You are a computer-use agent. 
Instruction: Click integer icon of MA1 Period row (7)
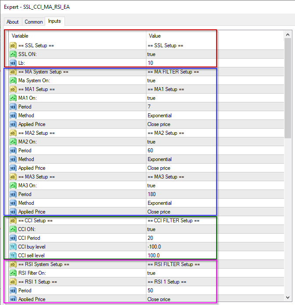click(13, 107)
